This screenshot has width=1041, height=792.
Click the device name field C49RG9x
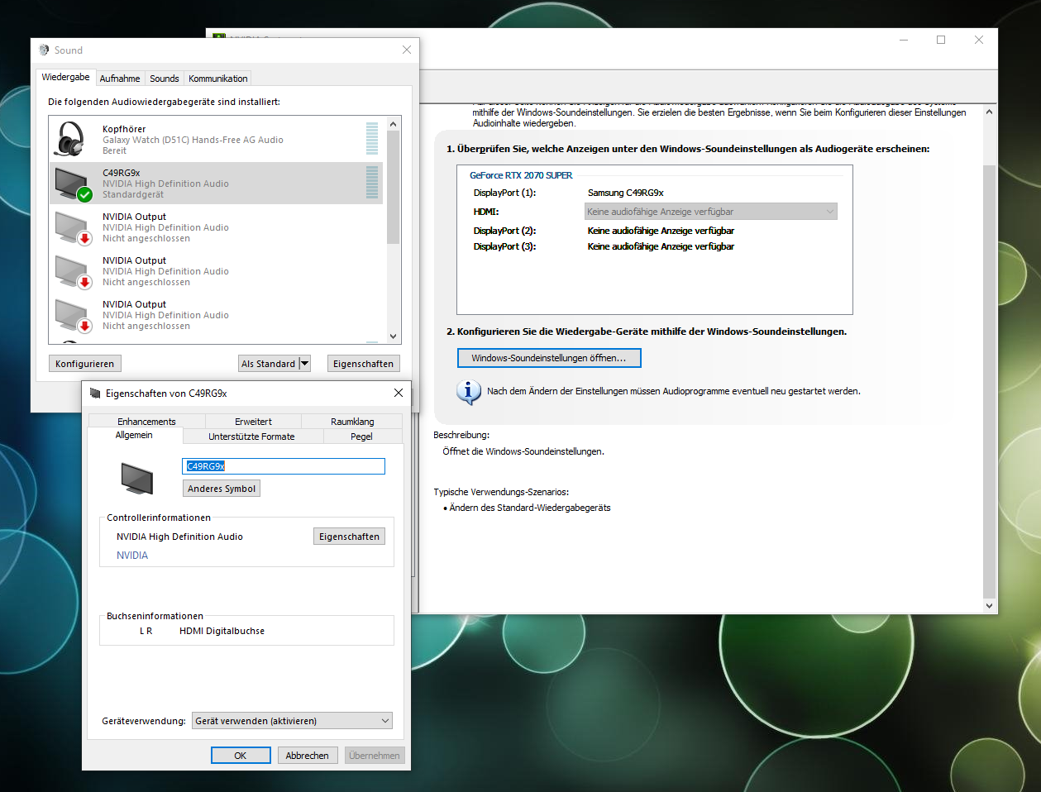click(x=284, y=466)
